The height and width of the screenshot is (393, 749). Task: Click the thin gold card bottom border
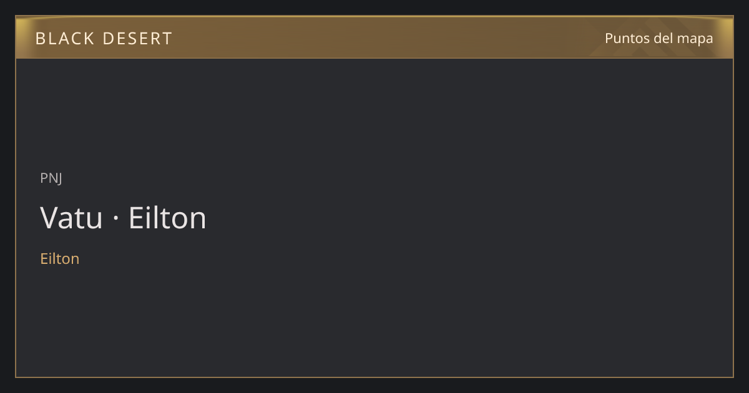[x=374, y=377]
